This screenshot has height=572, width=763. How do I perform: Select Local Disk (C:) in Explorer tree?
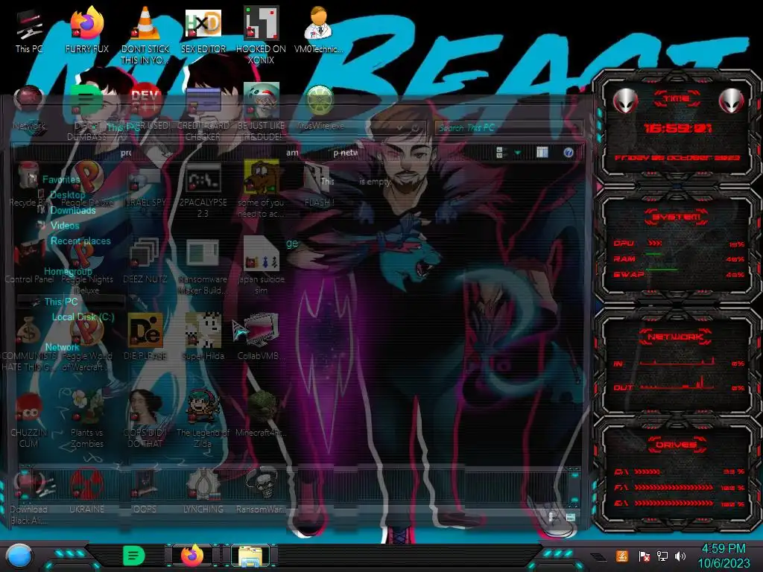coord(83,317)
